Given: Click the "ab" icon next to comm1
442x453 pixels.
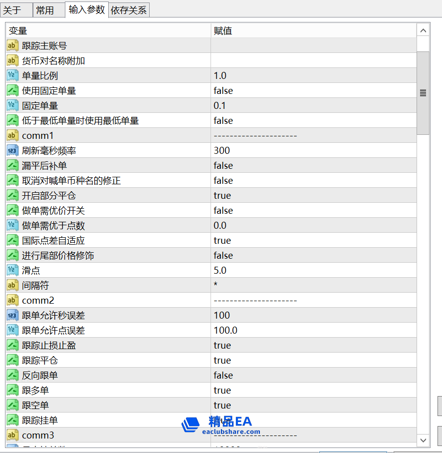Looking at the screenshot, I should coord(12,135).
